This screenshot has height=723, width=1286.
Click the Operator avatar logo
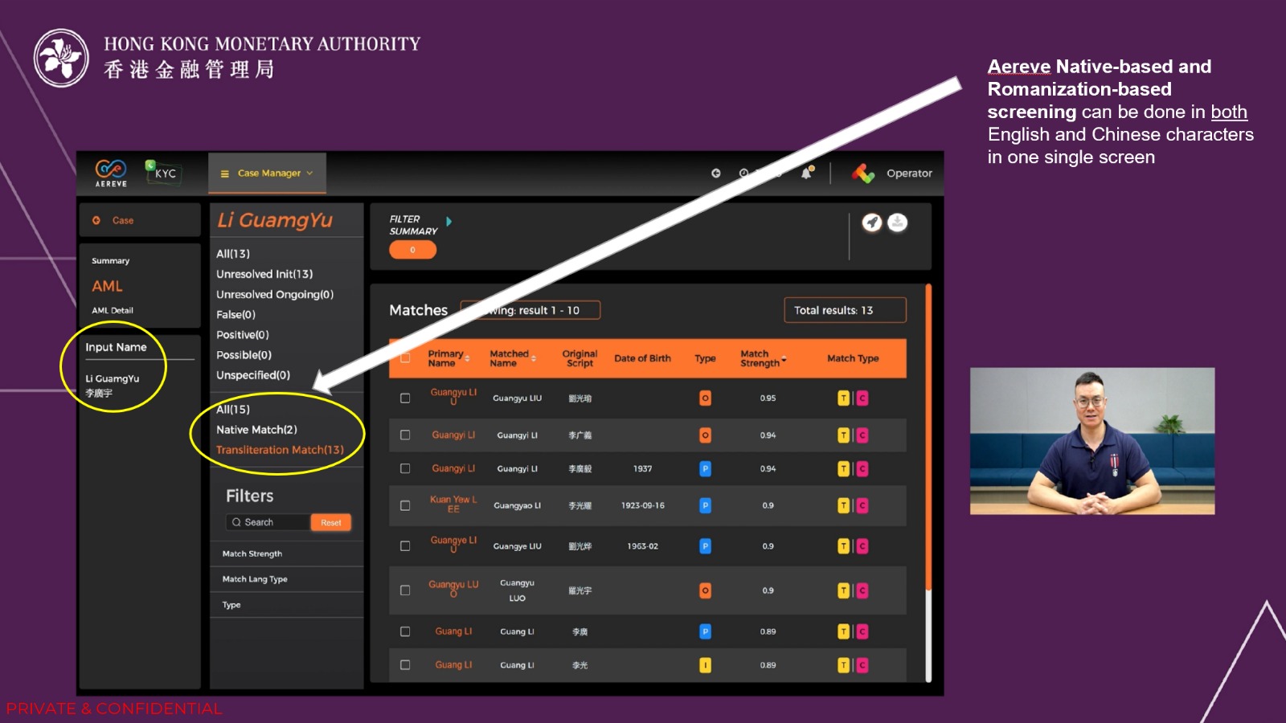tap(864, 173)
